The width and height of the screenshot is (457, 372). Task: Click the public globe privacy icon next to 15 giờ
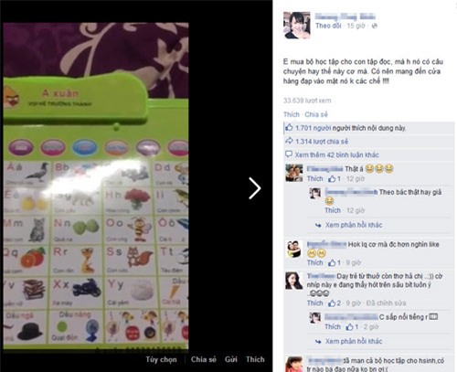[x=375, y=26]
